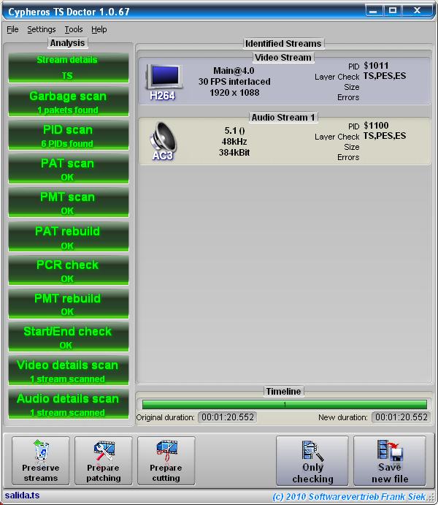
Task: Open the Help menu
Action: tap(99, 30)
